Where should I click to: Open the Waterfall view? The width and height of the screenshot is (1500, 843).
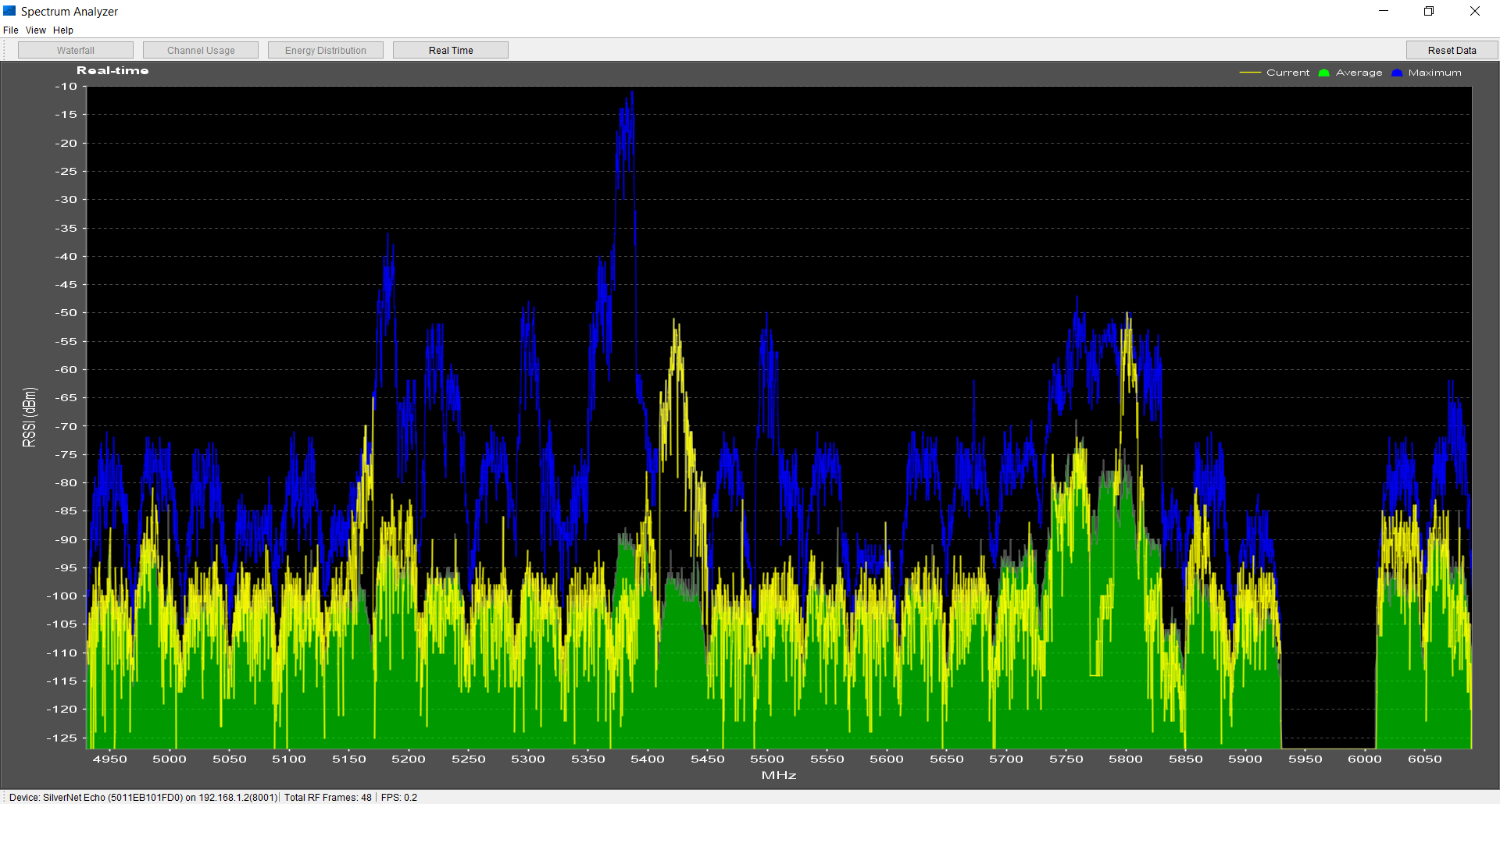pyautogui.click(x=76, y=50)
